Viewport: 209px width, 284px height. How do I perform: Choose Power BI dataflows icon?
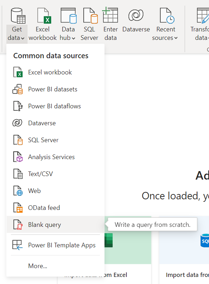click(x=18, y=106)
